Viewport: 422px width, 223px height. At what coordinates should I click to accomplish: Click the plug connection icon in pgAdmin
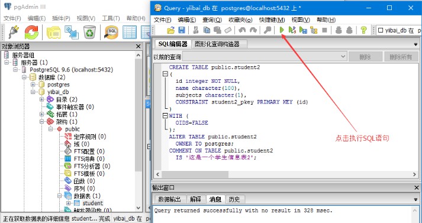13,33
